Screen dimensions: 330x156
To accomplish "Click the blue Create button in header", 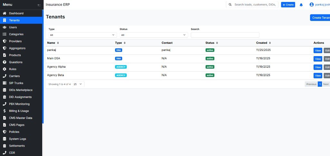I will 288,5.
